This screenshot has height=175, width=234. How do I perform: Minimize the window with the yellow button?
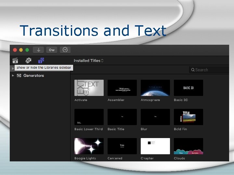tap(21, 50)
